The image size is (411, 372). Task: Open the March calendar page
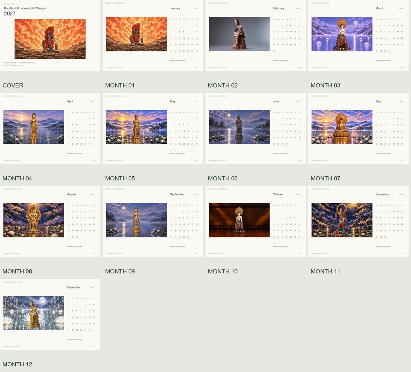coord(358,35)
